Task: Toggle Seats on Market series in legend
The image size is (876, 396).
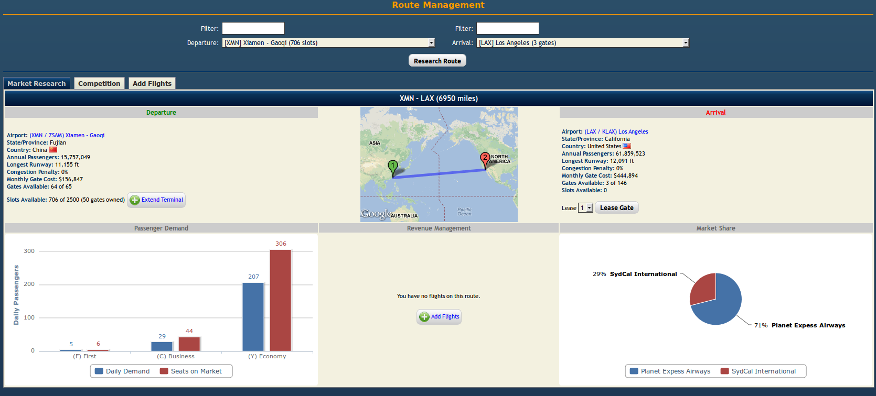Action: (191, 371)
